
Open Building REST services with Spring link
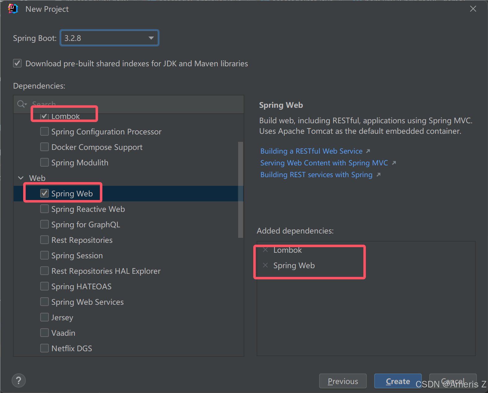(316, 175)
